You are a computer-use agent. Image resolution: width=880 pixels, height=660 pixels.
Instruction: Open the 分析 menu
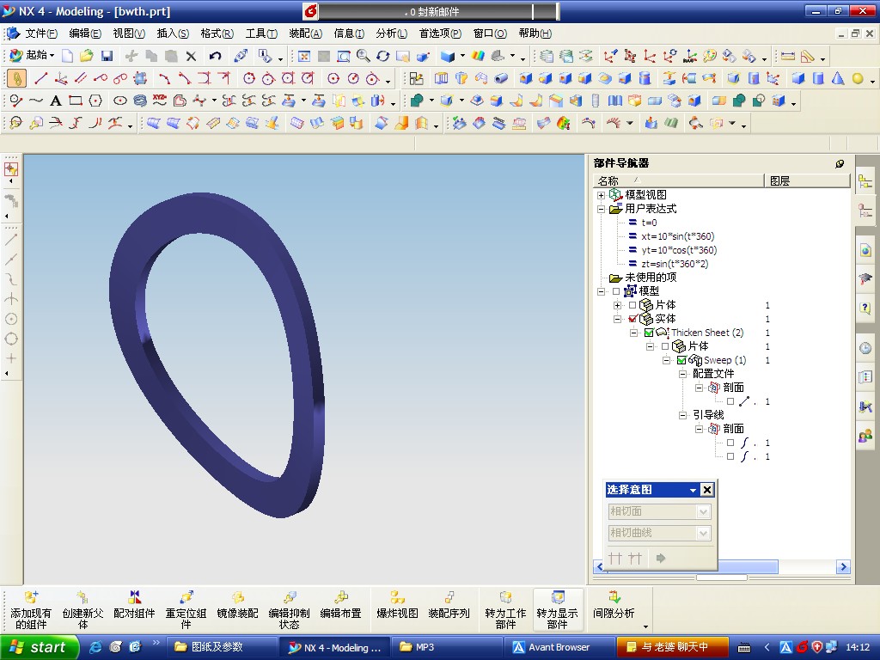coord(391,34)
